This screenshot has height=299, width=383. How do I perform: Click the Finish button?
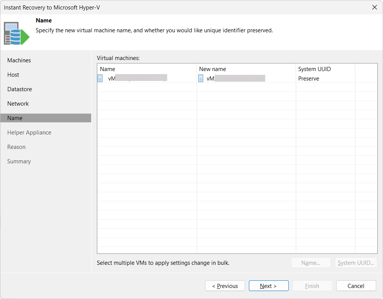pos(312,286)
